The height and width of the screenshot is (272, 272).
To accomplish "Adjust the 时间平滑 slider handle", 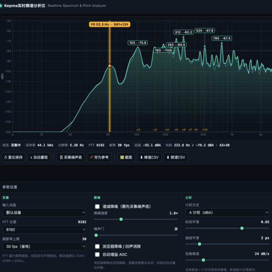I will click(242, 228).
